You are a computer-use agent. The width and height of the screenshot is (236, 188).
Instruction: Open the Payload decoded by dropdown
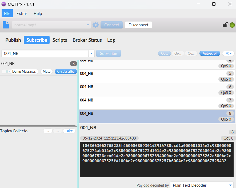[x=202, y=185]
